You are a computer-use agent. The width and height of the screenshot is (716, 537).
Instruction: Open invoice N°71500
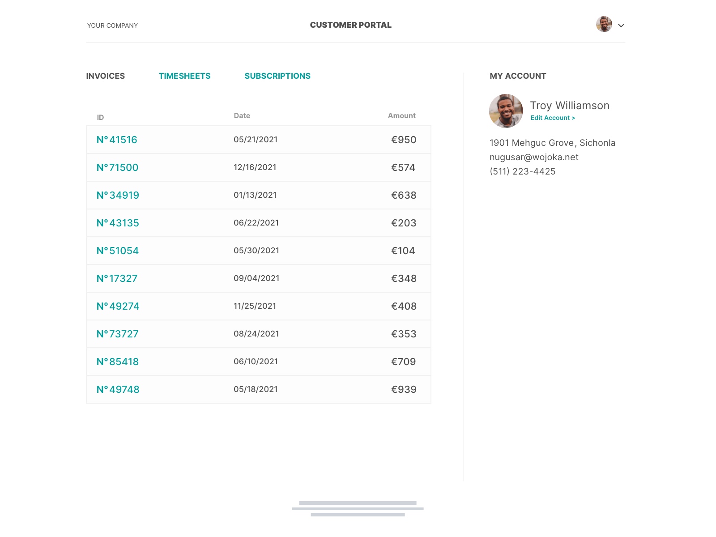coord(117,167)
